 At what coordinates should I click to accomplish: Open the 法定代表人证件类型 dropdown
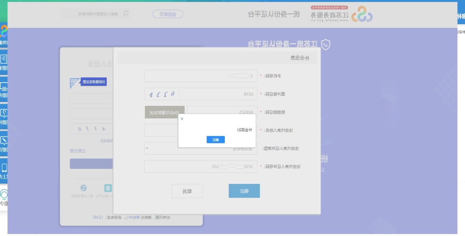click(201, 148)
